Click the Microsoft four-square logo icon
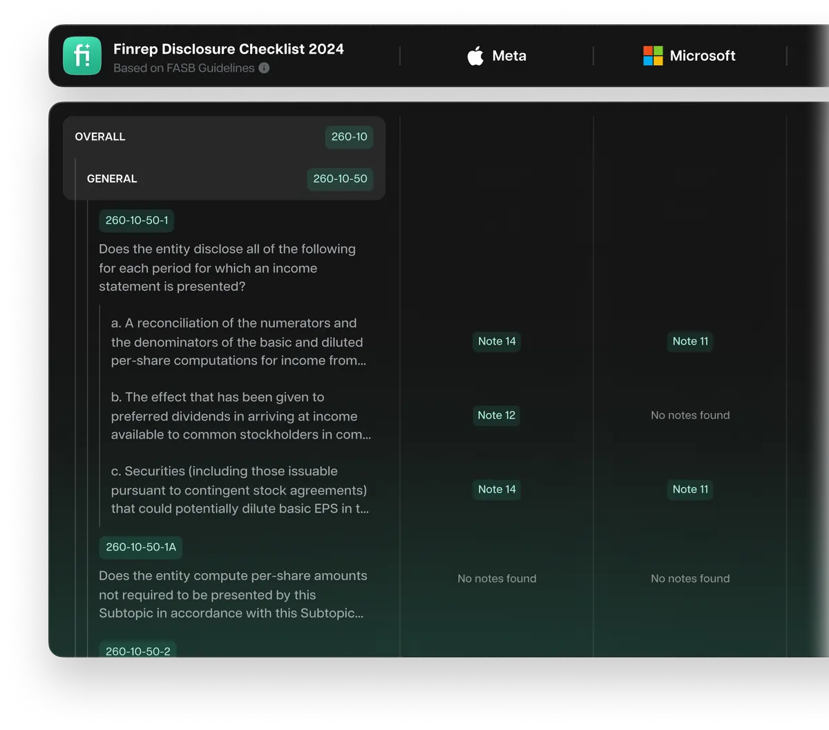Image resolution: width=829 pixels, height=730 pixels. tap(653, 56)
